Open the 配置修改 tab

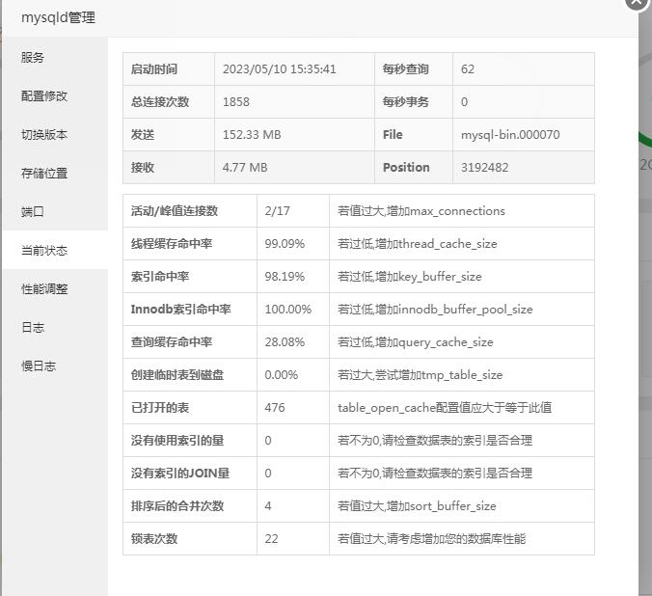click(55, 96)
